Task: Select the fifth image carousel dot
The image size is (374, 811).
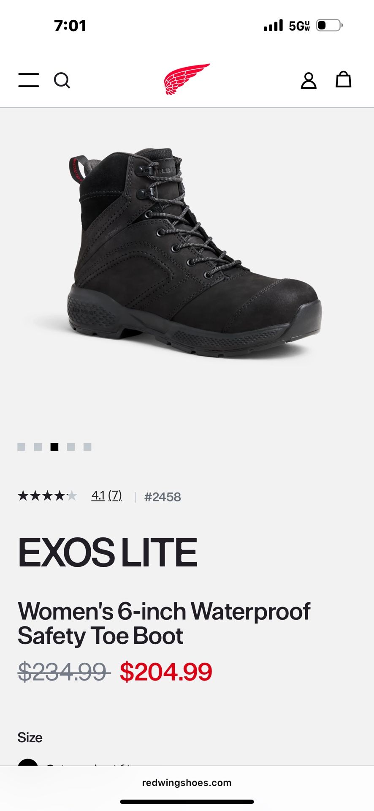Action: click(87, 447)
